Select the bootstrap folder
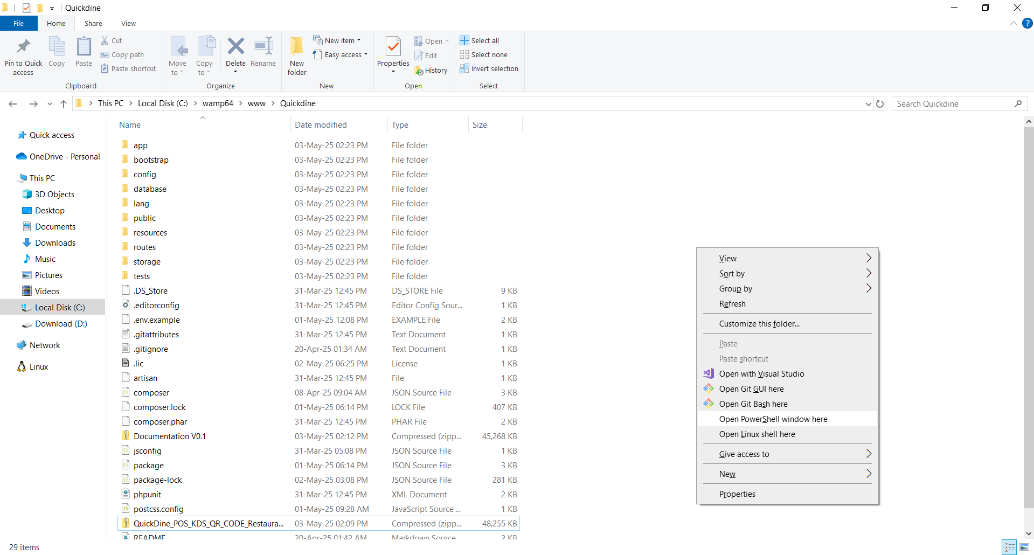The image size is (1034, 555). [x=151, y=159]
